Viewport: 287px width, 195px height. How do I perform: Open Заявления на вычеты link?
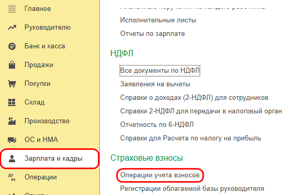(155, 84)
